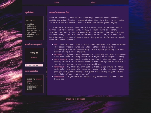Click the 'began work on further computer' item

pyautogui.click(x=35, y=86)
